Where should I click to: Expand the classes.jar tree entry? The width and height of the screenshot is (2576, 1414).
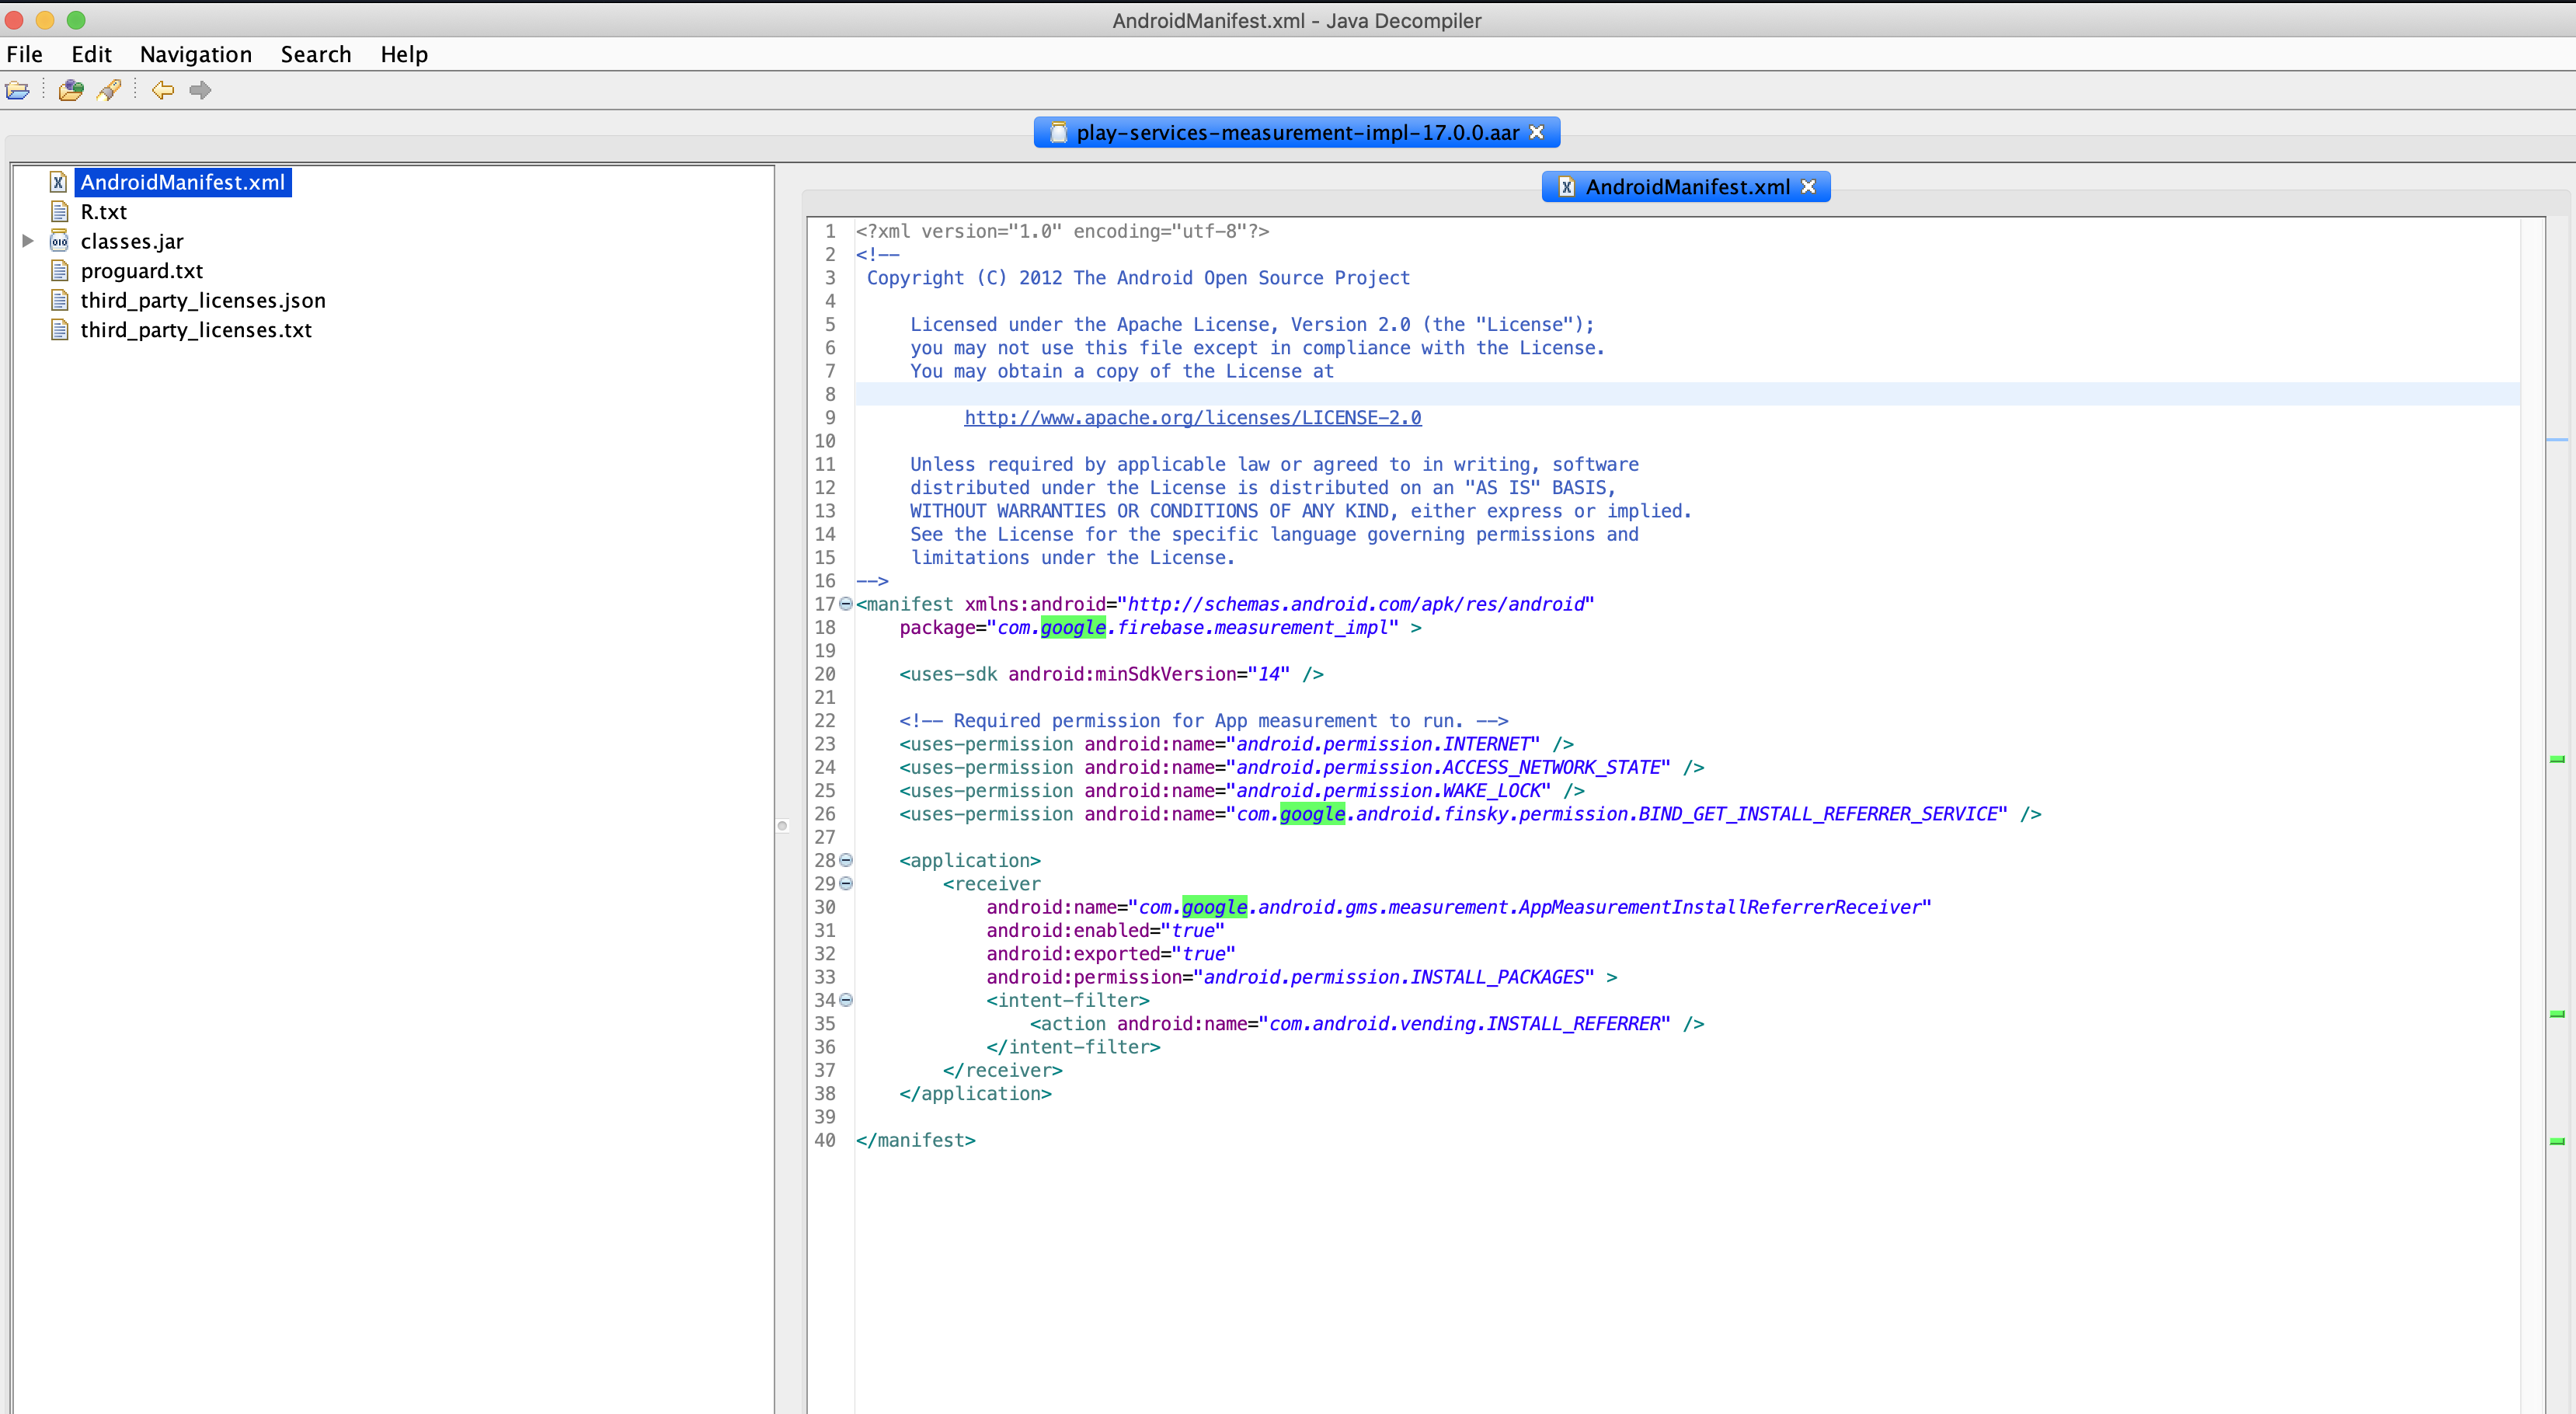point(27,241)
